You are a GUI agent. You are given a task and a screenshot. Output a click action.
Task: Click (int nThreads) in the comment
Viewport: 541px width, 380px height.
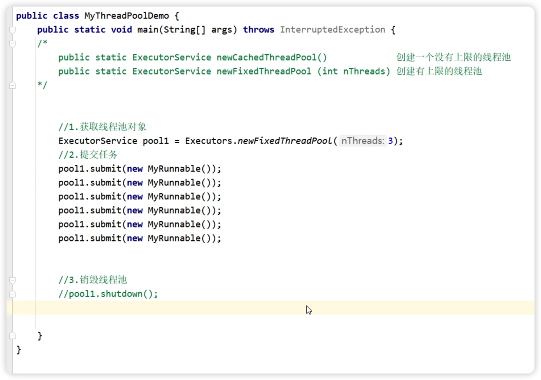[x=353, y=71]
